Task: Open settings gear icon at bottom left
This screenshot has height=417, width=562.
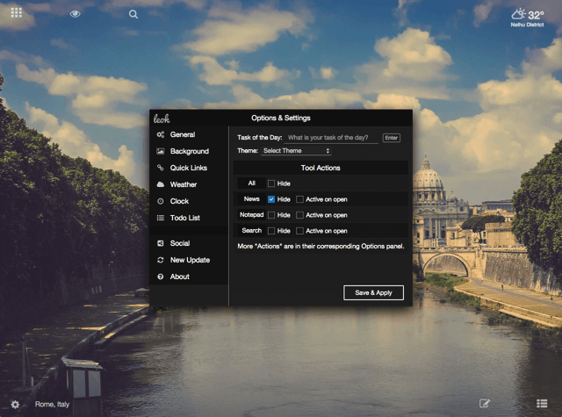Action: [15, 405]
